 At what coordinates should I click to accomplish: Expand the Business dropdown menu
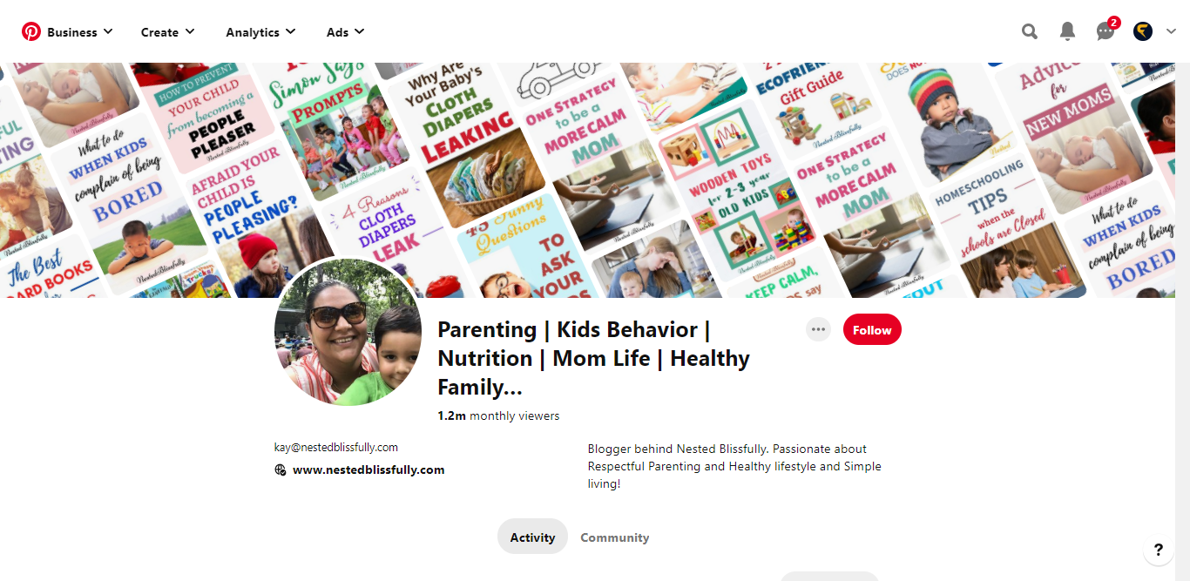(x=79, y=32)
